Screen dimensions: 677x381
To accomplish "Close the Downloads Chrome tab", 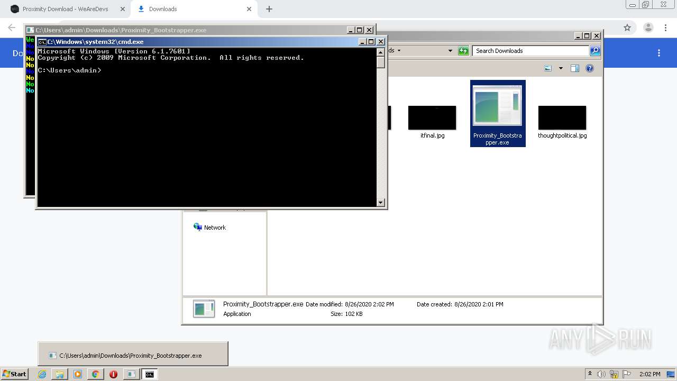I will 249,9.
